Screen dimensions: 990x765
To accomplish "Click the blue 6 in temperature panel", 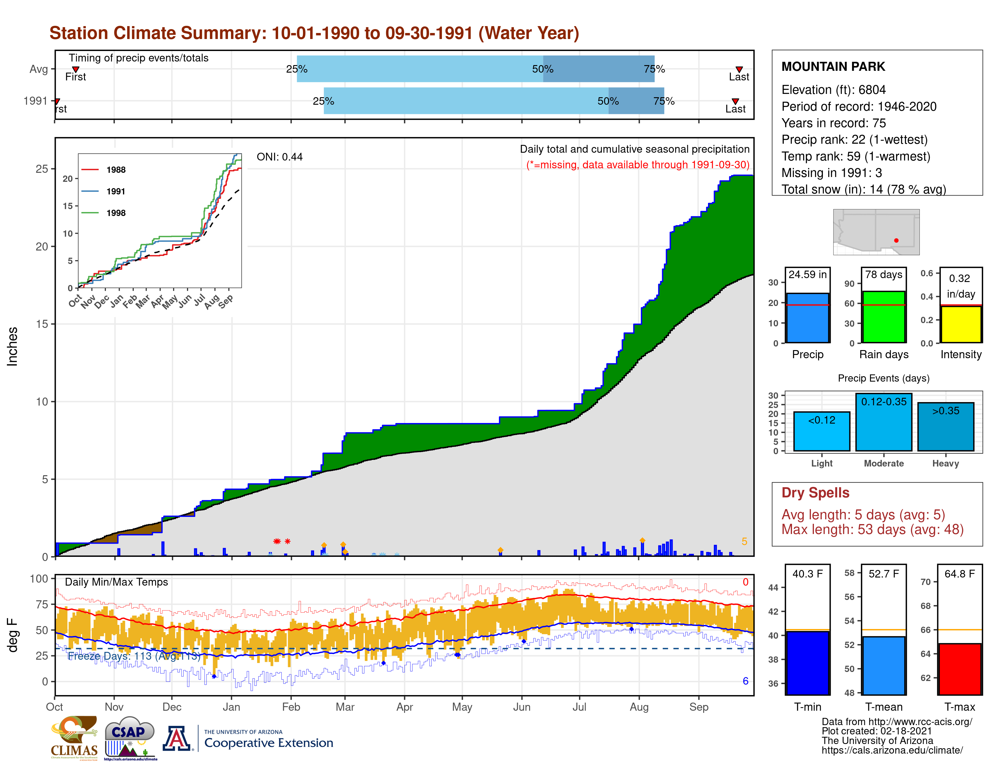I will [x=746, y=681].
